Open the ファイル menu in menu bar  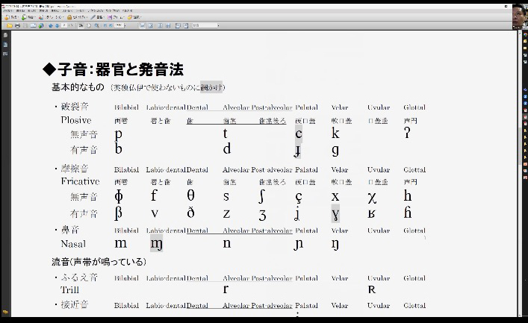pyautogui.click(x=8, y=11)
